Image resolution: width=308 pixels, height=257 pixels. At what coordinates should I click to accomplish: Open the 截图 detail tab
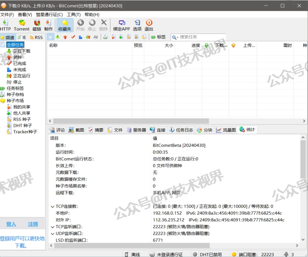(x=77, y=130)
